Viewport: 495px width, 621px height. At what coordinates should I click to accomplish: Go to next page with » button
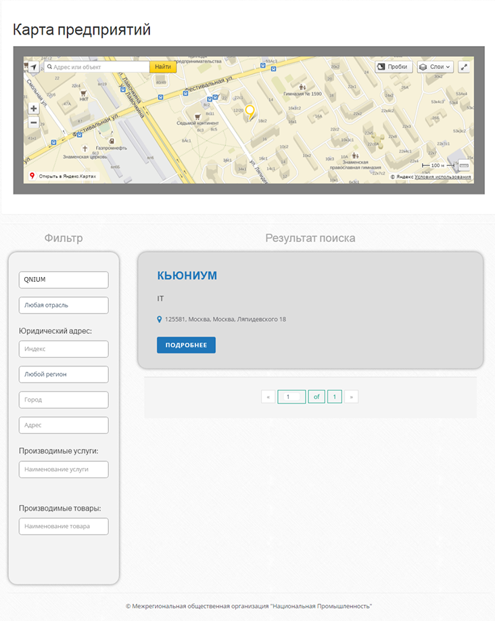351,397
